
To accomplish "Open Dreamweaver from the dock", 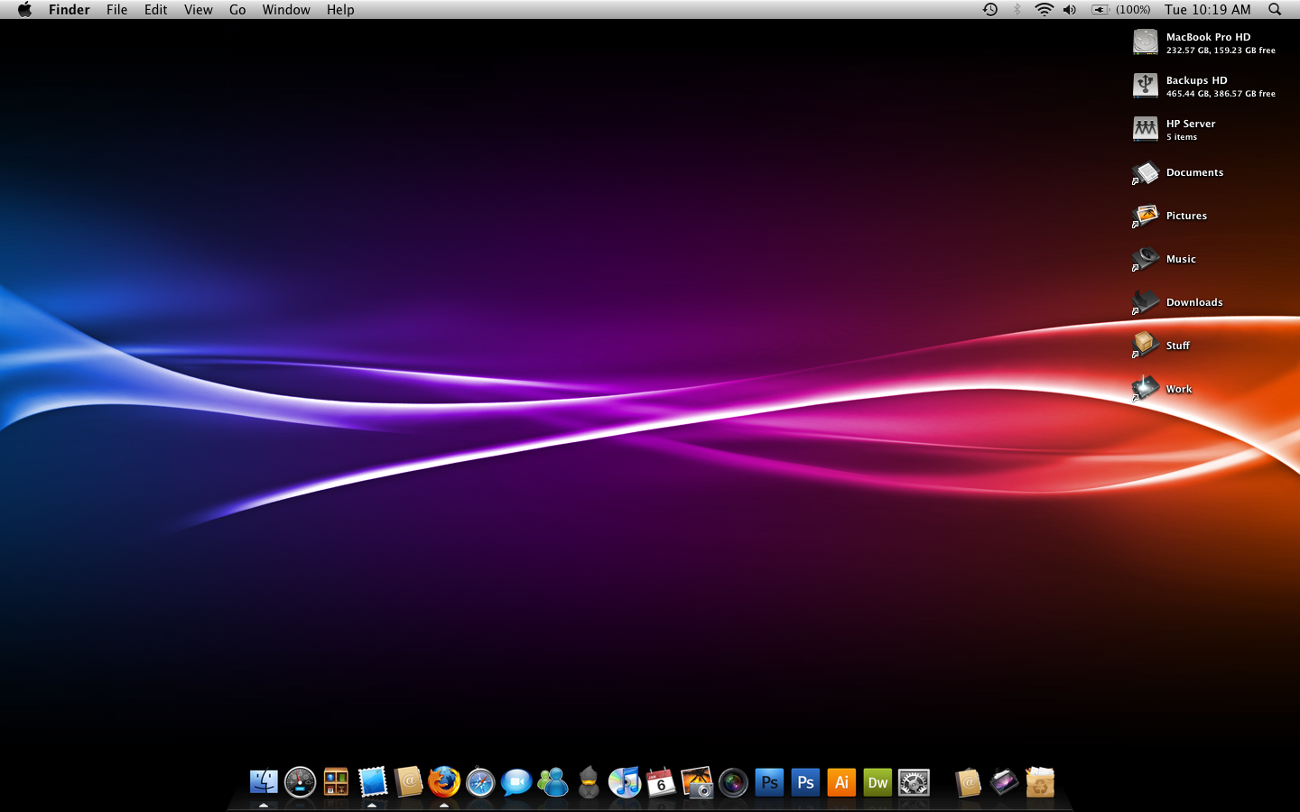I will pos(877,782).
